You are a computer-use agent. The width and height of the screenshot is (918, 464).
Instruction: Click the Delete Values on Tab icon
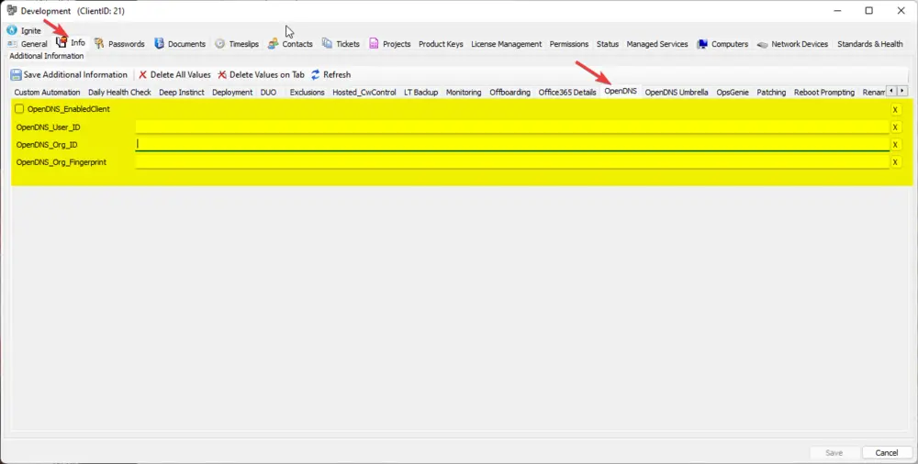point(222,75)
